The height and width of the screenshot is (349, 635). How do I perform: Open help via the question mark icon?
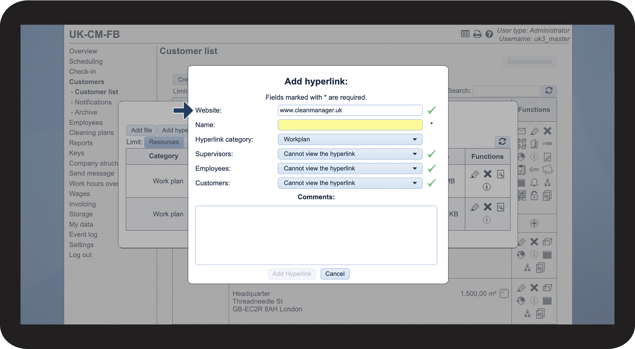489,34
